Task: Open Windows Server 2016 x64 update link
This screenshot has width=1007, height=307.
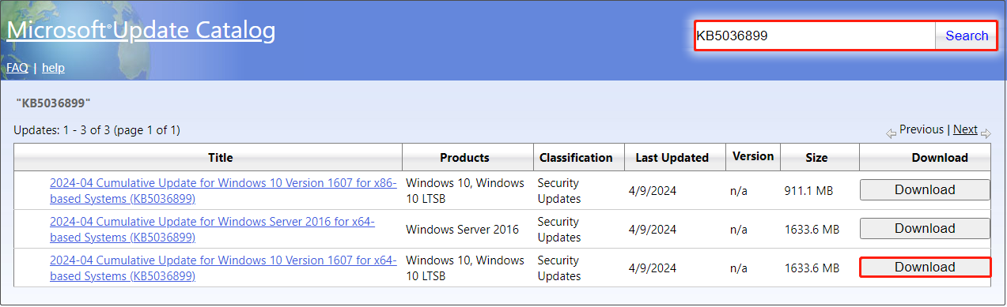Action: click(212, 229)
